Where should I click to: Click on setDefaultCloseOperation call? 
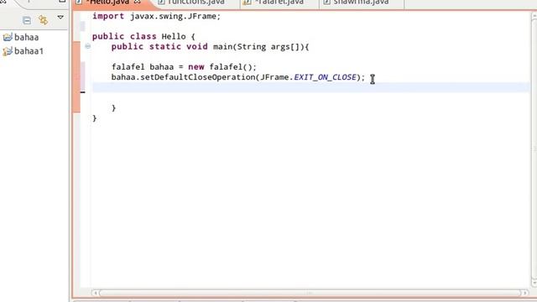(198, 77)
